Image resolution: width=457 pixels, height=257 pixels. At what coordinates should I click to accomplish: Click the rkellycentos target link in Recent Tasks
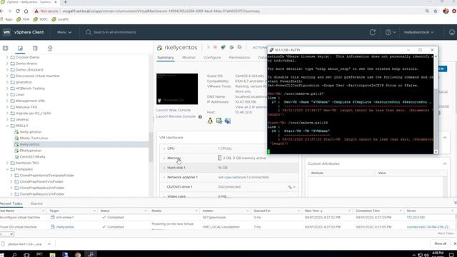65,227
